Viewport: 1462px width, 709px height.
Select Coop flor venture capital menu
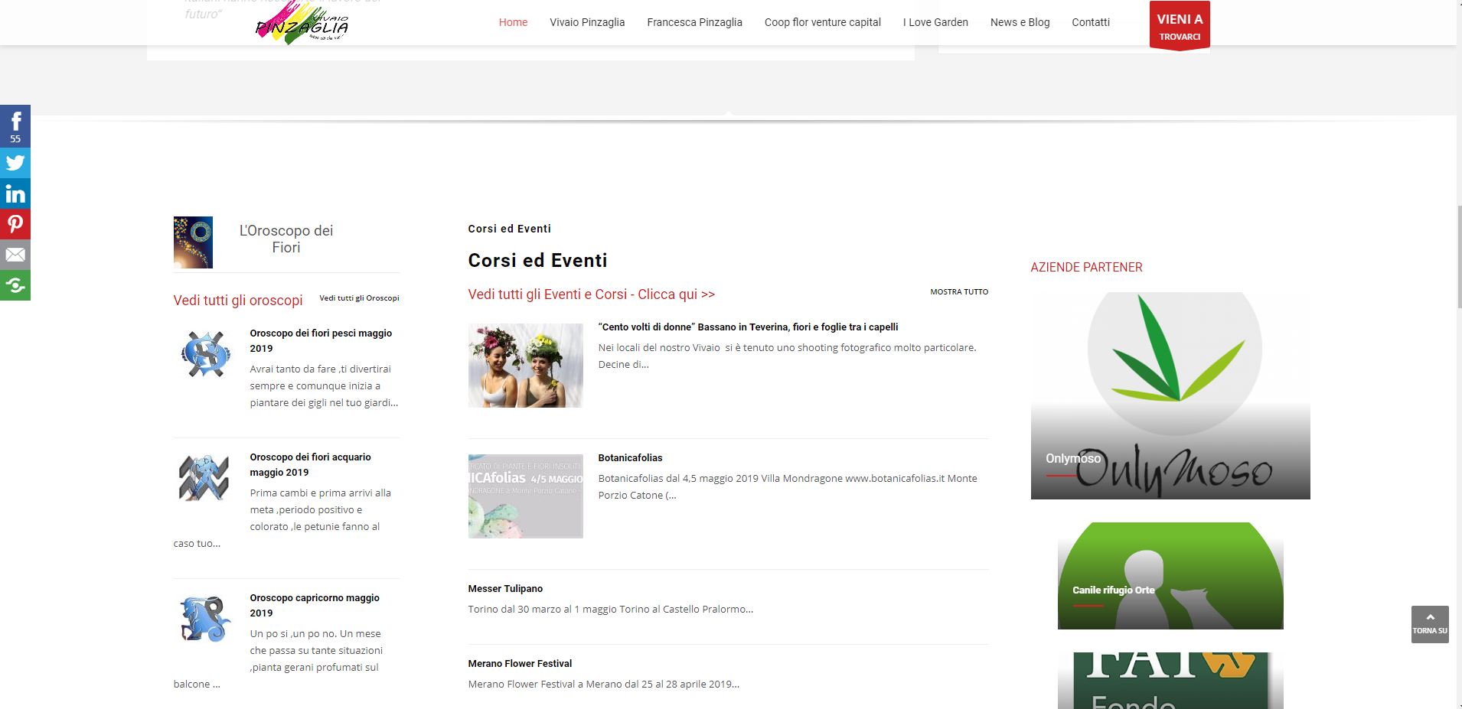(x=822, y=22)
